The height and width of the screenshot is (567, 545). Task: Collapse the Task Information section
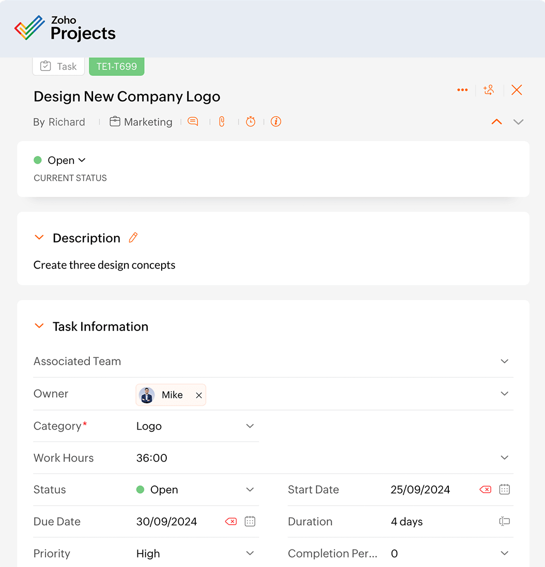(x=39, y=326)
